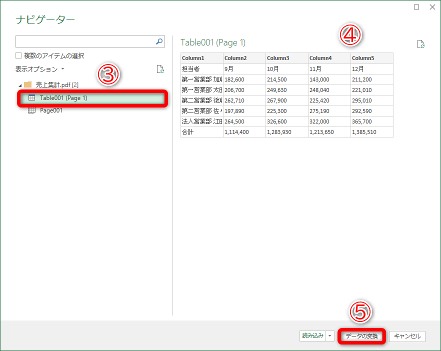Click the 読み込み button

pyautogui.click(x=313, y=336)
